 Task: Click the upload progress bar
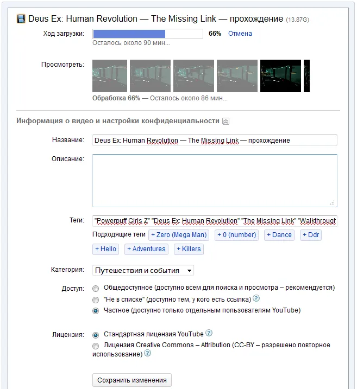(x=148, y=34)
